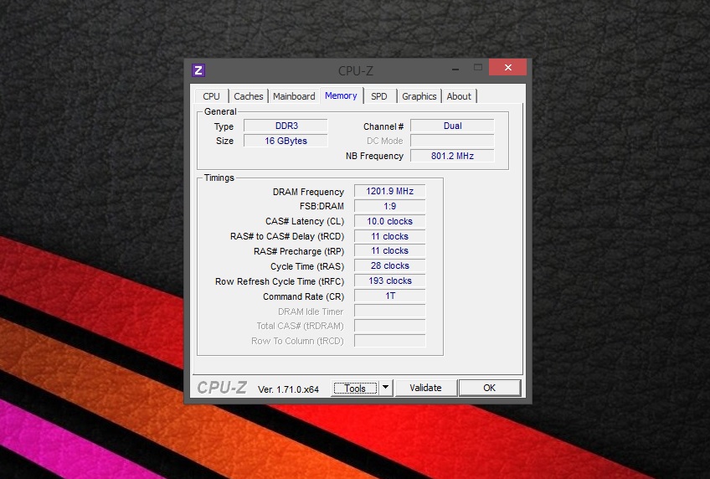Click the Validate button

click(425, 388)
